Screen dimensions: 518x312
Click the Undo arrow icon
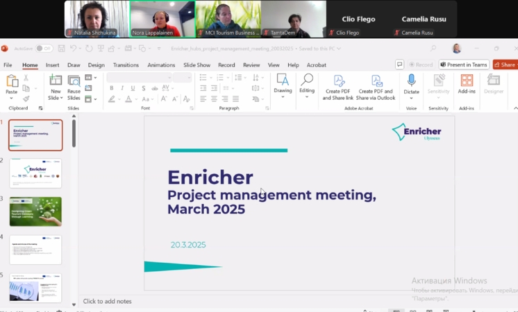(x=74, y=49)
